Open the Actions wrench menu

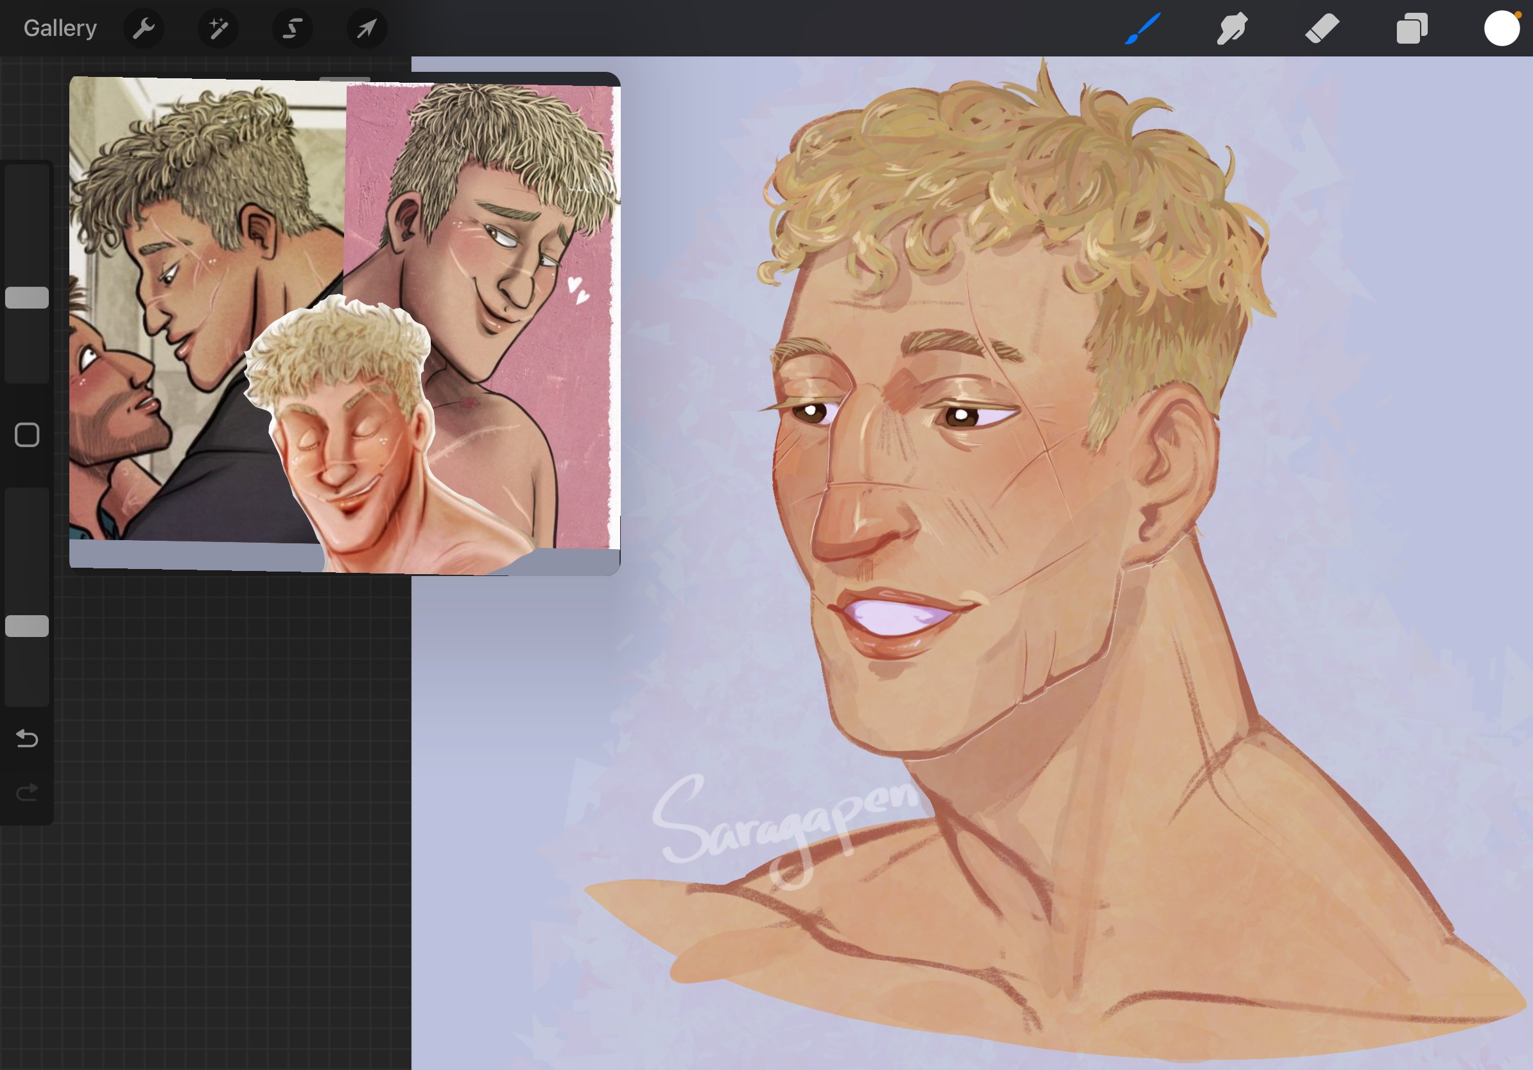coord(144,28)
